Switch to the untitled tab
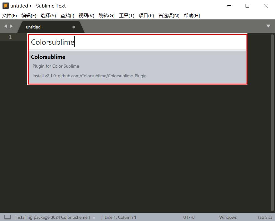Image resolution: width=275 pixels, height=221 pixels. [x=33, y=27]
